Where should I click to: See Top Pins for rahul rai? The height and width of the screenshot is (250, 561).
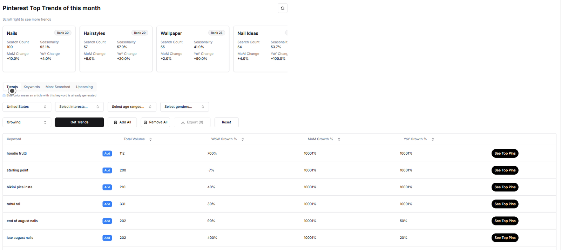pyautogui.click(x=505, y=204)
